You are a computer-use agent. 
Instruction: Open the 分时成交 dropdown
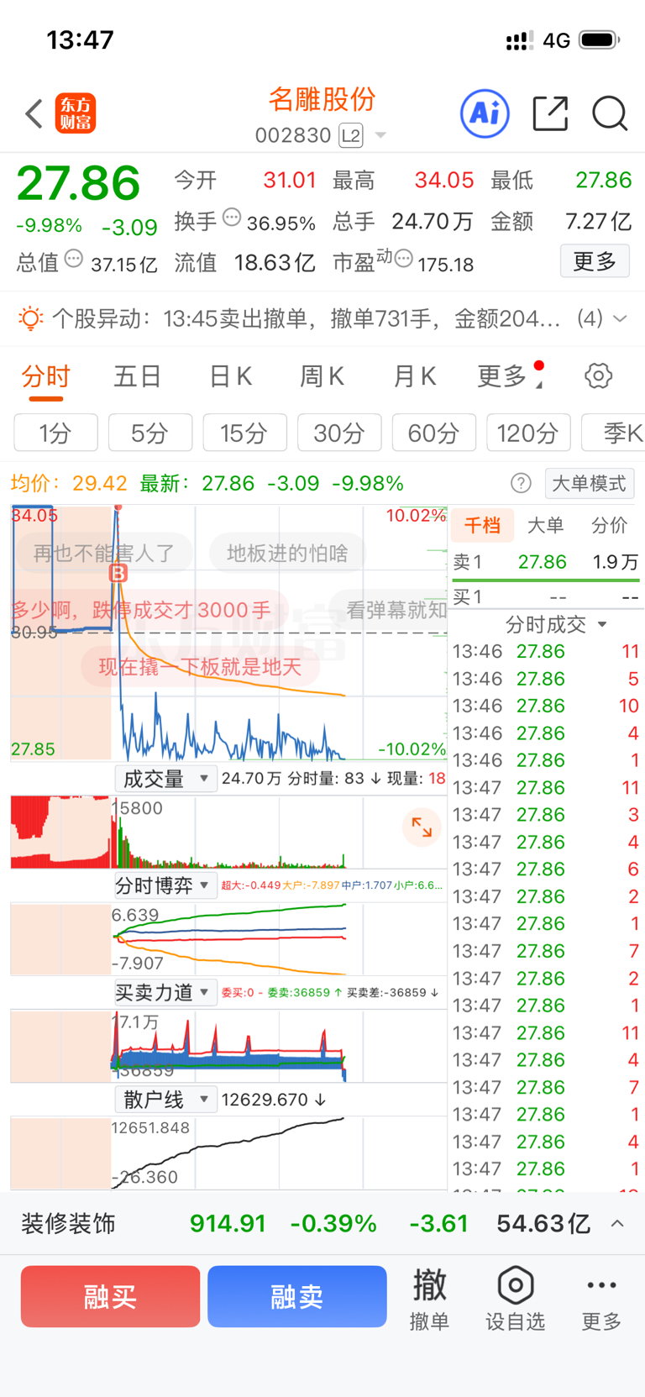555,624
